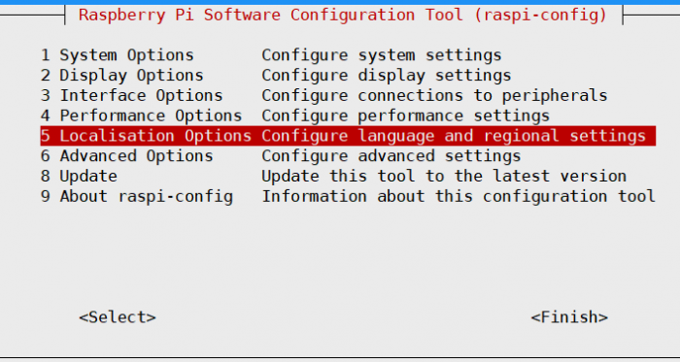The image size is (680, 362).
Task: Click the 'Configure advanced settings' description
Action: point(391,156)
